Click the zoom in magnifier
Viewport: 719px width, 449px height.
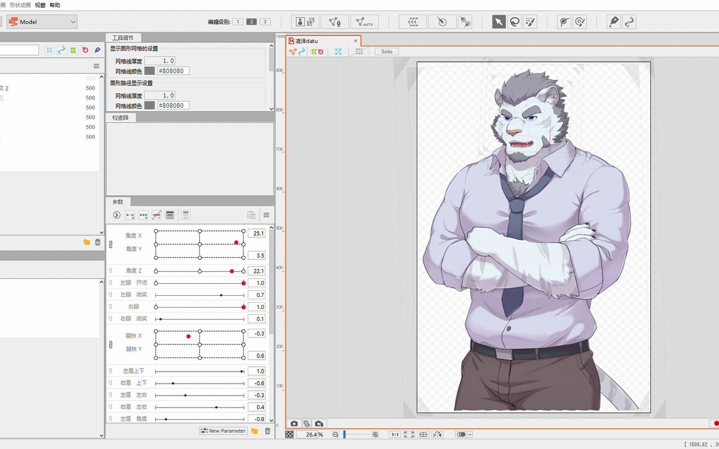tap(375, 434)
